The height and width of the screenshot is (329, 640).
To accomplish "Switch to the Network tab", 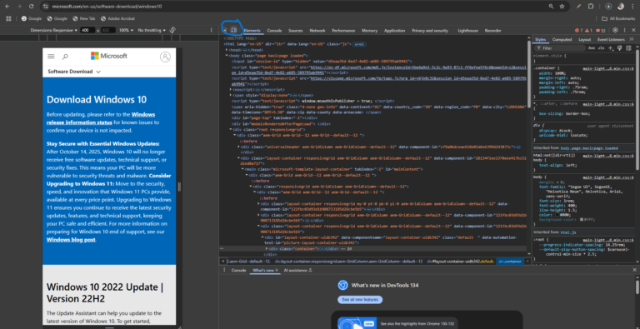I will (317, 31).
